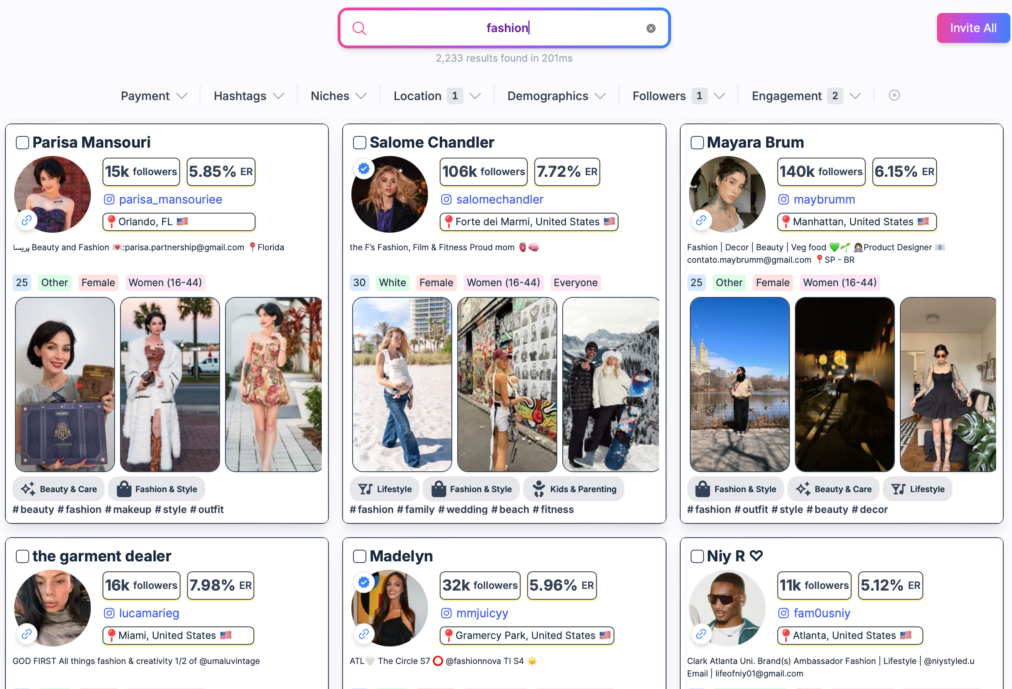Click Instagram icon beside salomechandler
This screenshot has width=1012, height=689.
pyautogui.click(x=446, y=200)
